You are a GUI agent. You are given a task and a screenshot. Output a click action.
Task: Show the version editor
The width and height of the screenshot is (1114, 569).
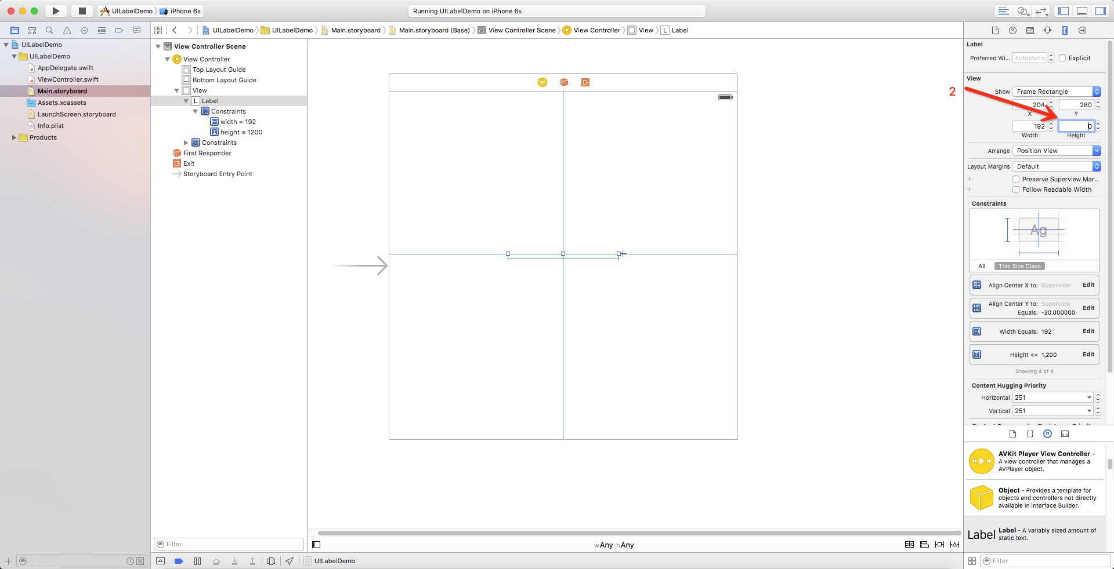[1042, 11]
